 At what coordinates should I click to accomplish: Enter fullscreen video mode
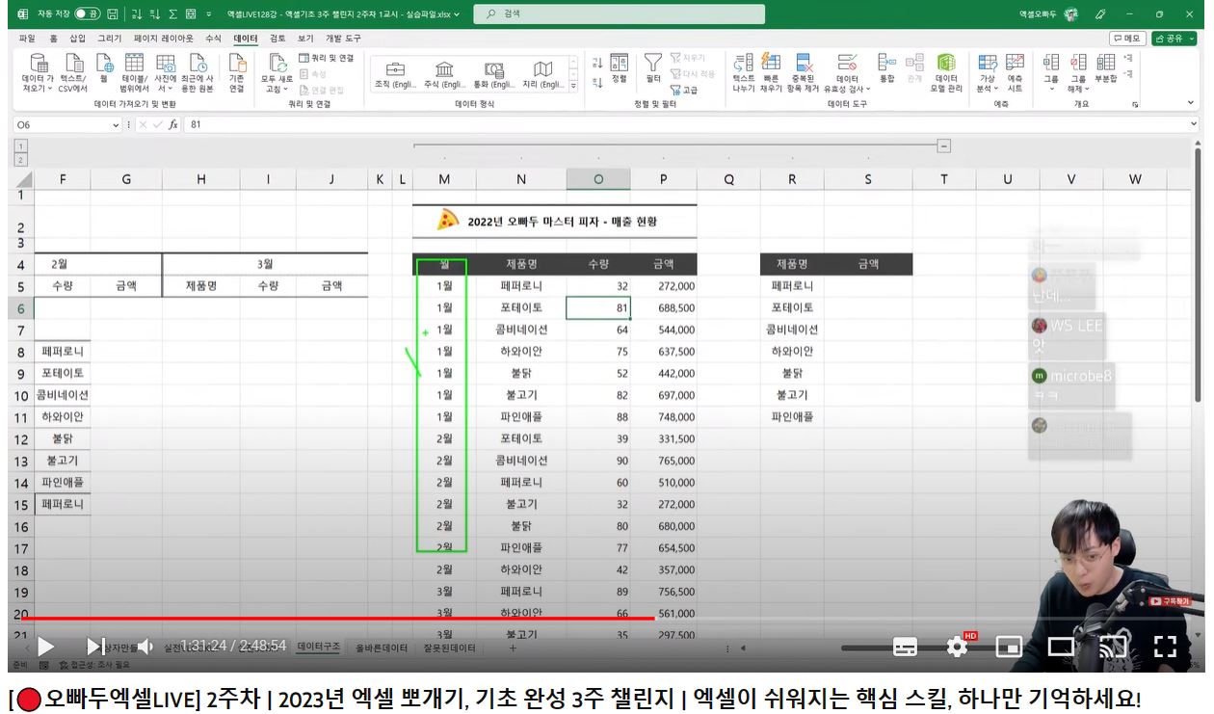(x=1164, y=647)
